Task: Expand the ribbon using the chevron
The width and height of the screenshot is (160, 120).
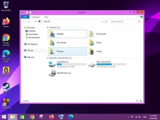Action: coord(138,17)
